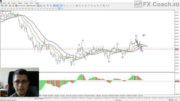This screenshot has height=101, width=180.
Task: Select the equidistant channel tool
Action: (77, 6)
